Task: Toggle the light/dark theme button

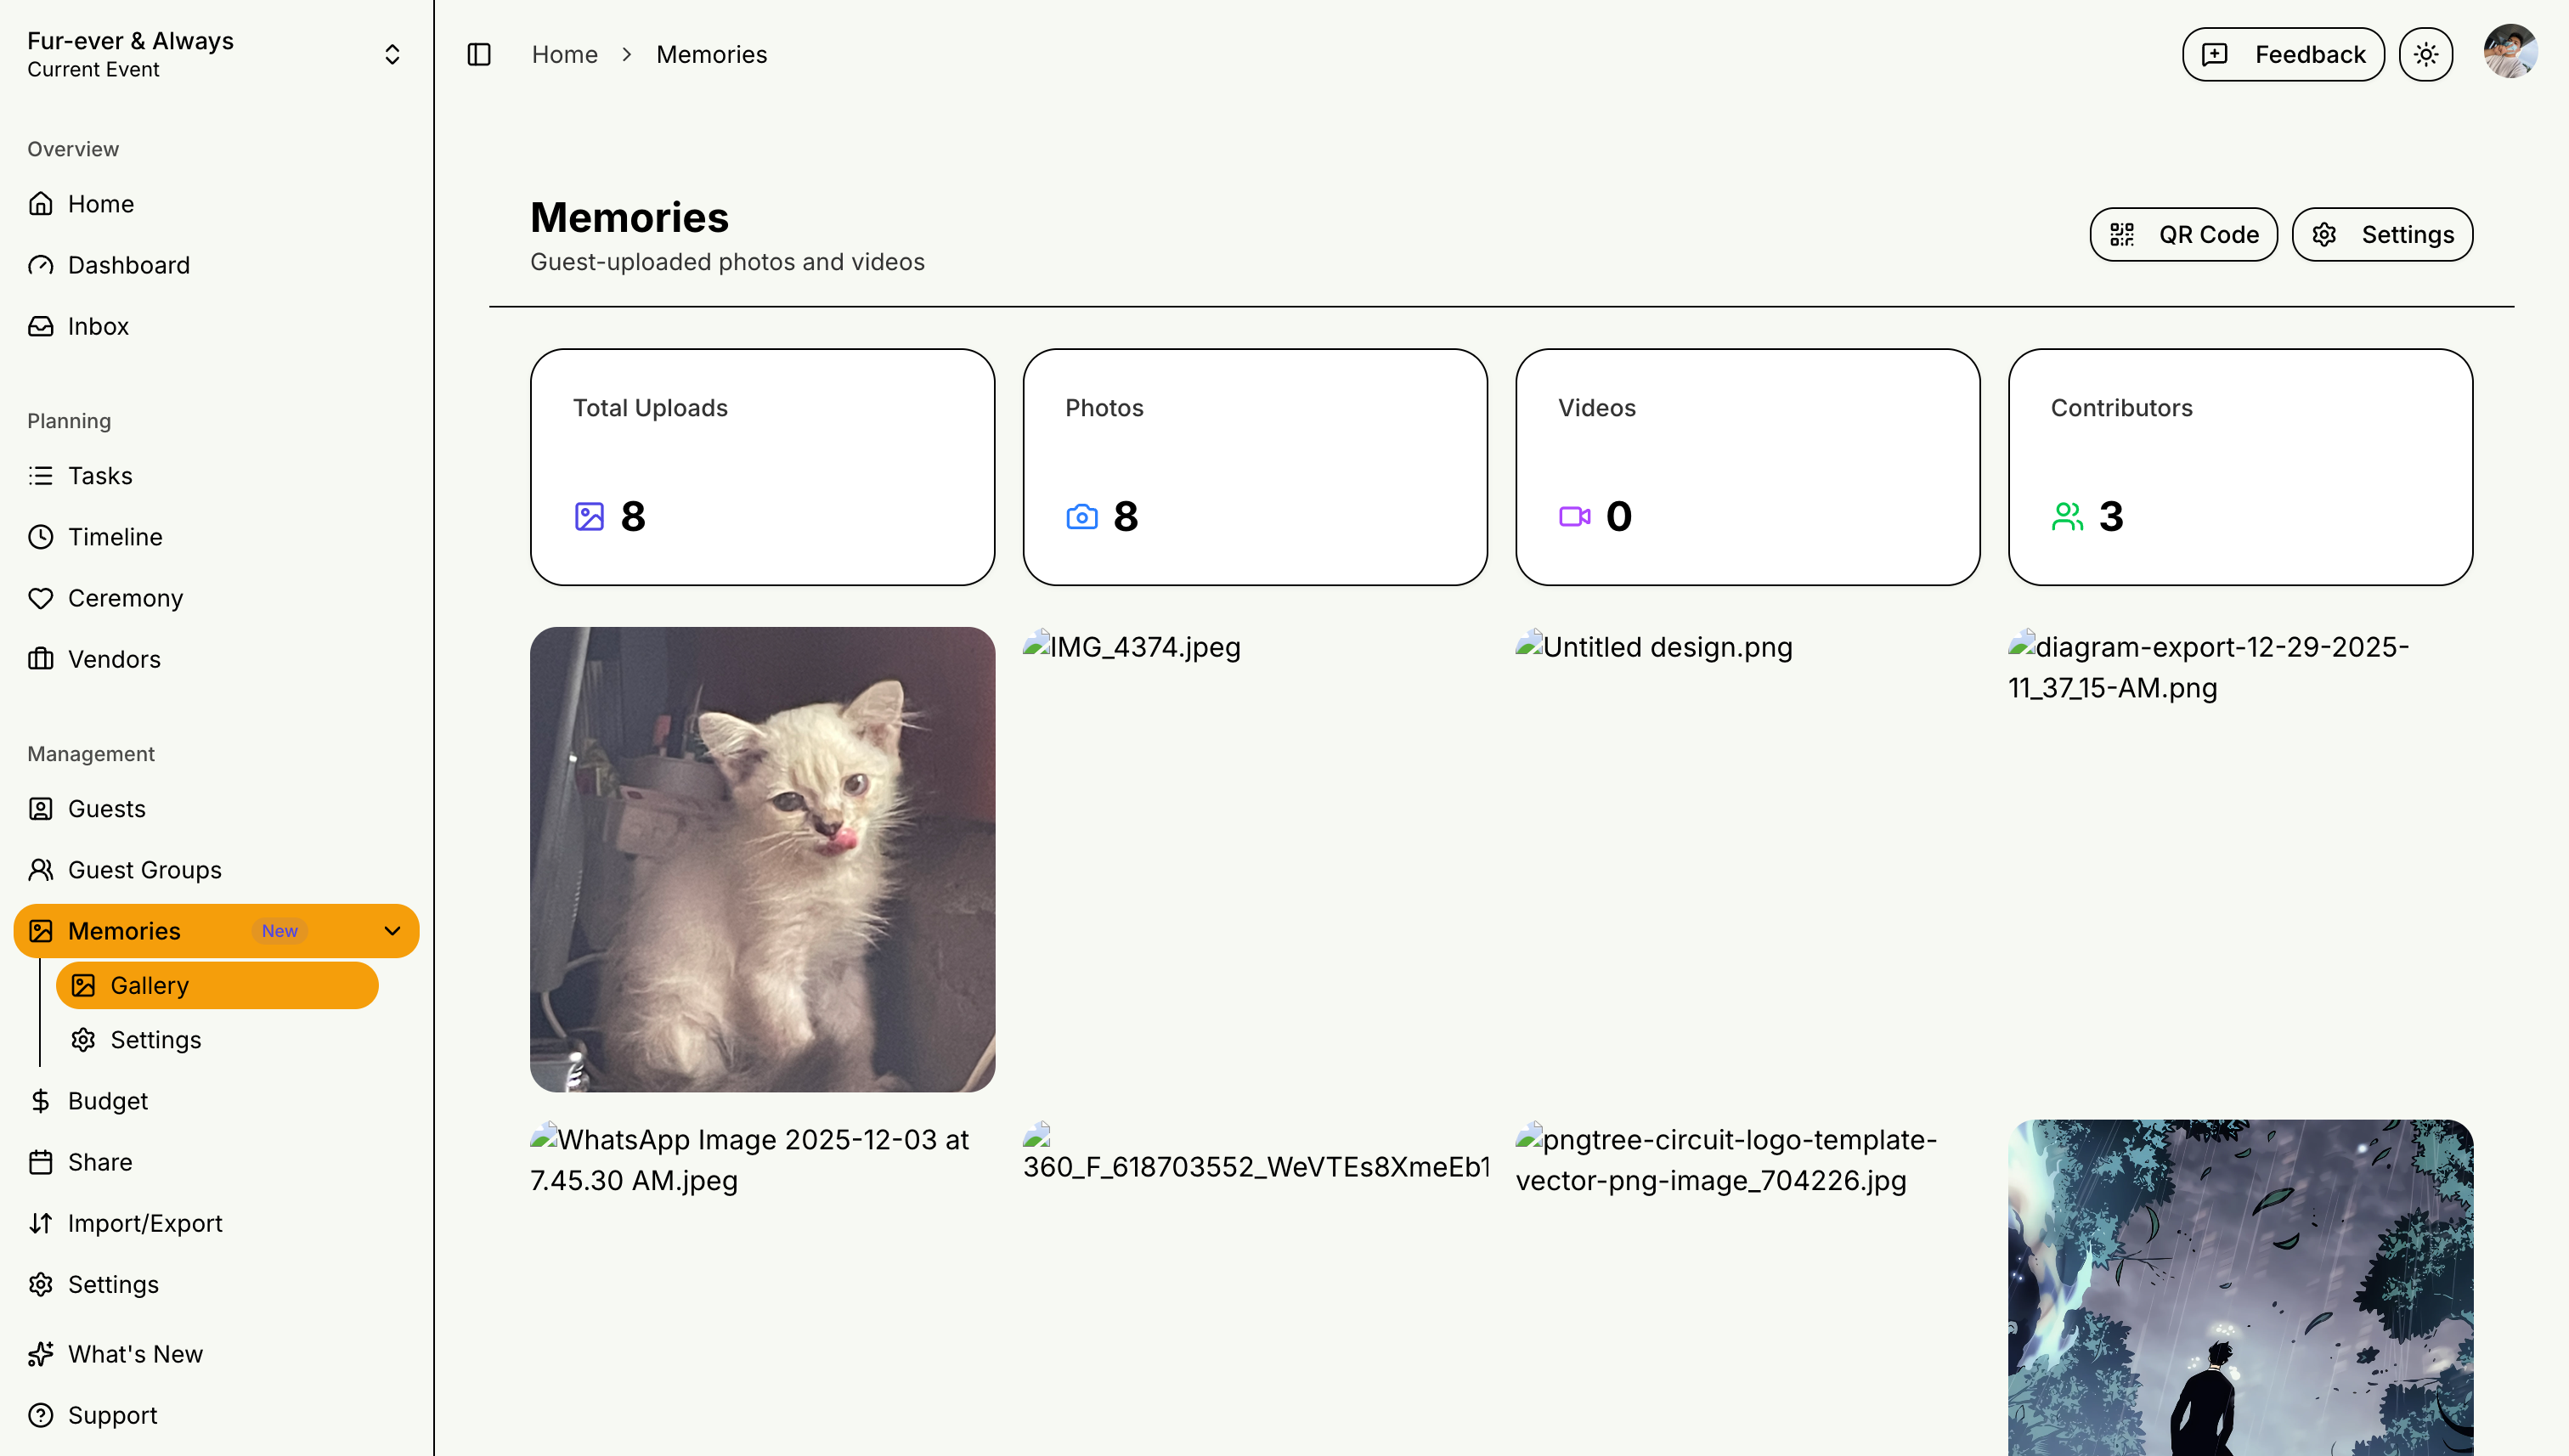Action: click(2425, 54)
